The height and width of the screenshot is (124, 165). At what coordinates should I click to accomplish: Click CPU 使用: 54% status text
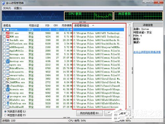77,121
